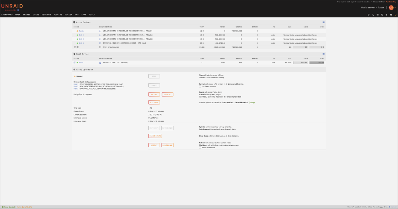Toggle Array Devices view icon at right
The height and width of the screenshot is (209, 398).
point(323,22)
